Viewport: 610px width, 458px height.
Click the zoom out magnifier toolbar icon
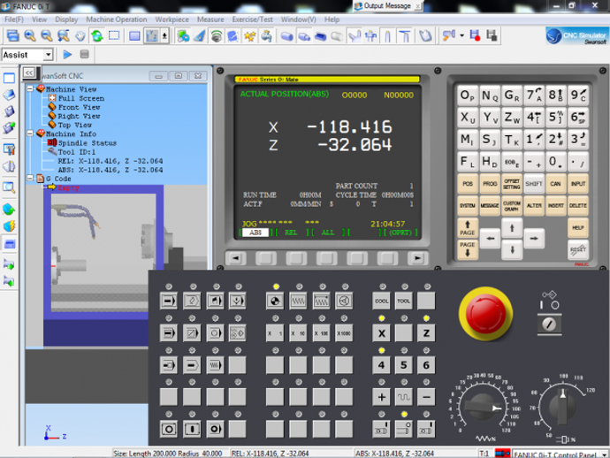tap(46, 35)
